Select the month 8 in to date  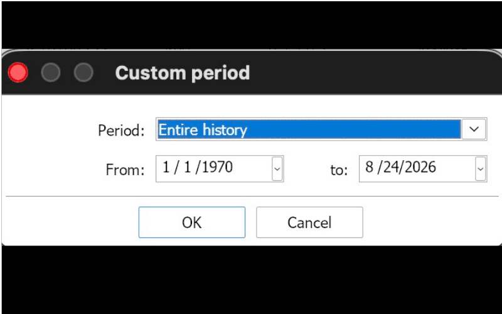(x=369, y=167)
